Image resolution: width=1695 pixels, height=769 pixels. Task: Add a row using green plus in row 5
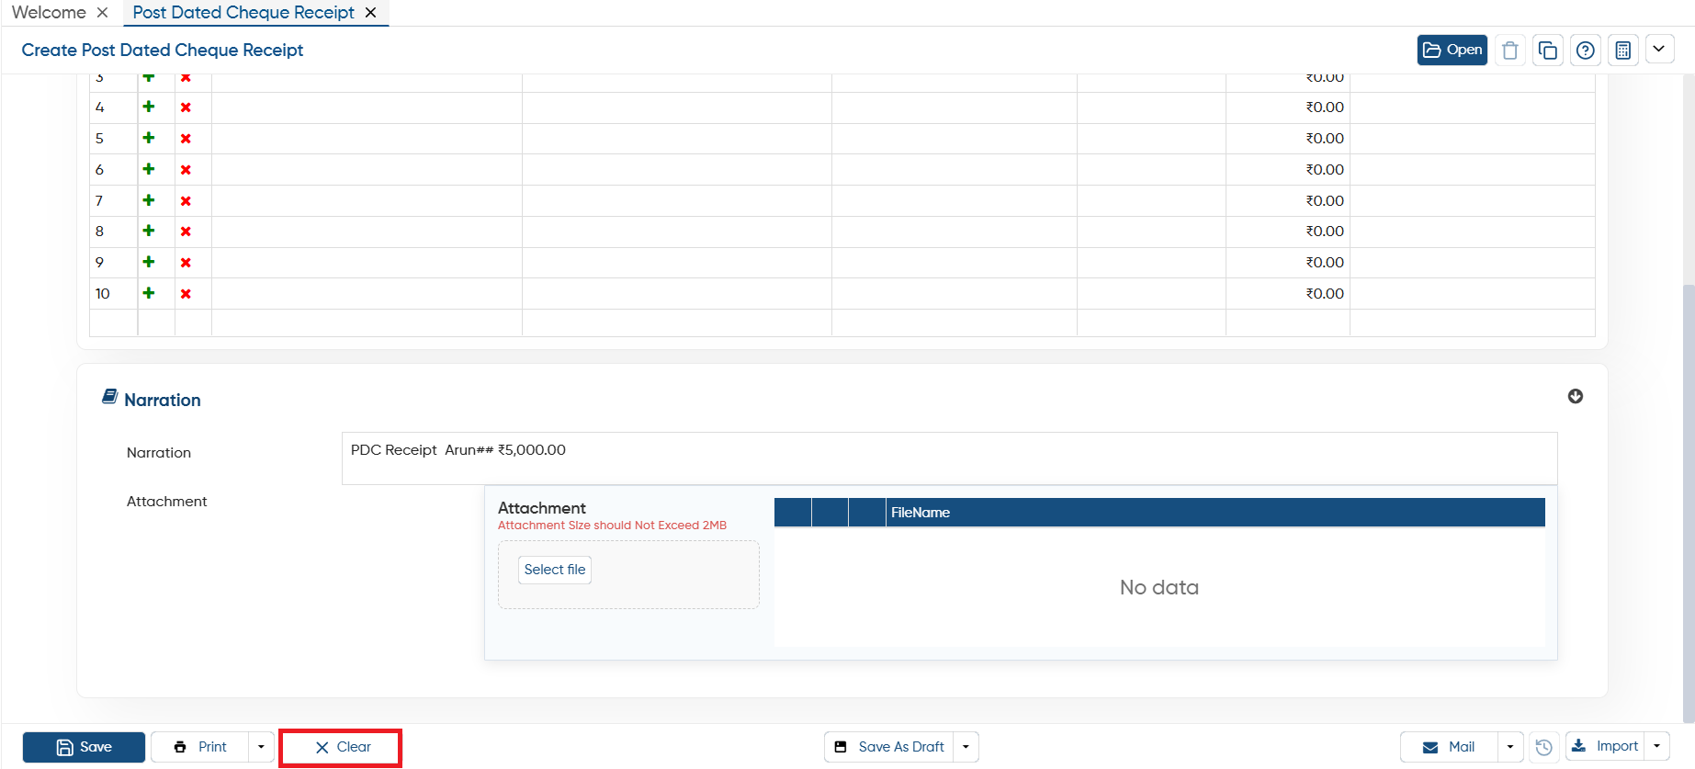(149, 138)
